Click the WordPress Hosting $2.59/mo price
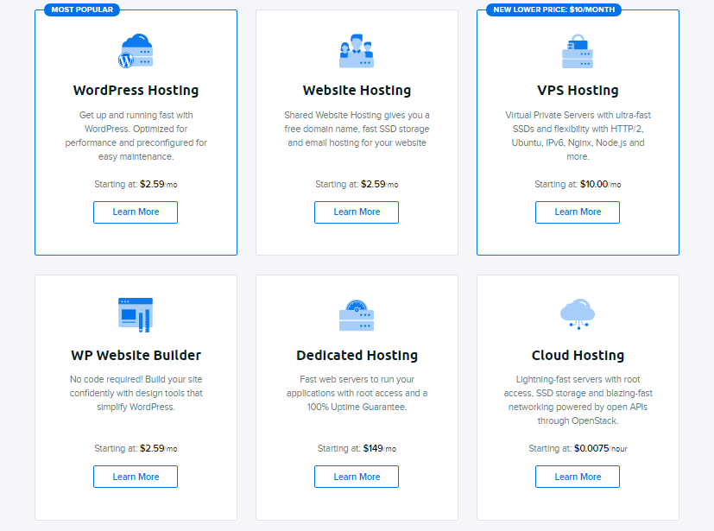The image size is (714, 531). 159,184
